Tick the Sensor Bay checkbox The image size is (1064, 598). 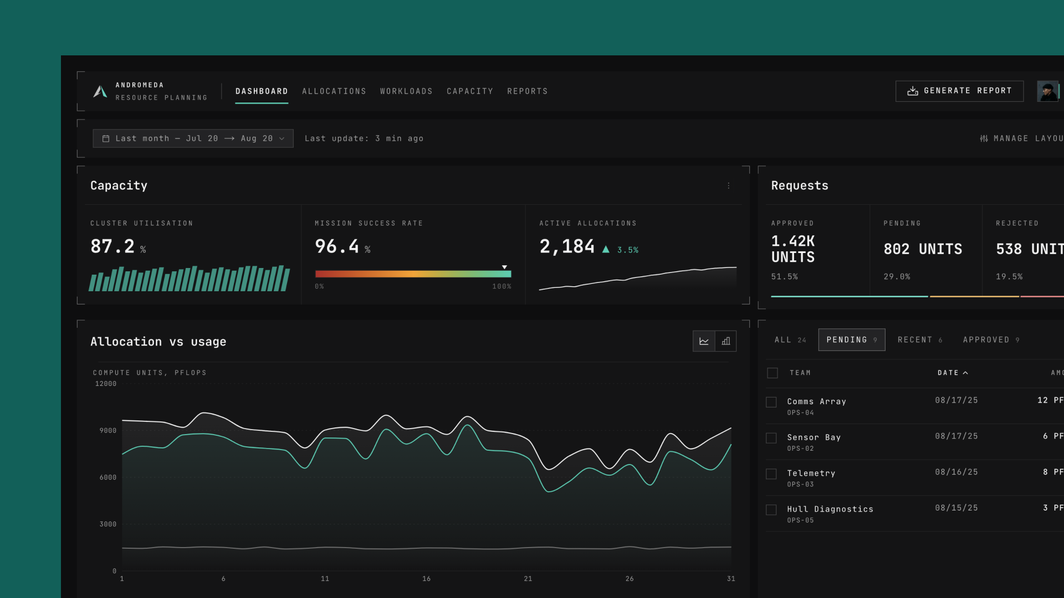(771, 438)
